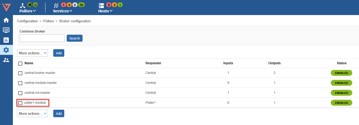
Task: Click Pollers in the breadcrumb
Action: click(49, 21)
